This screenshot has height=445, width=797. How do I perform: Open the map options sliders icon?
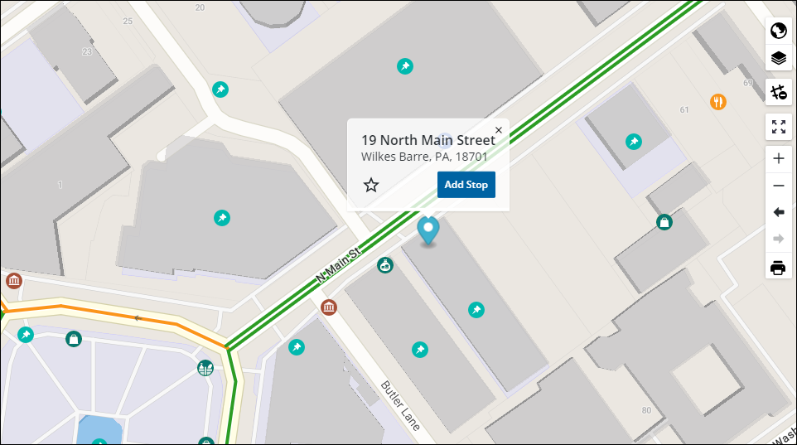(x=778, y=93)
